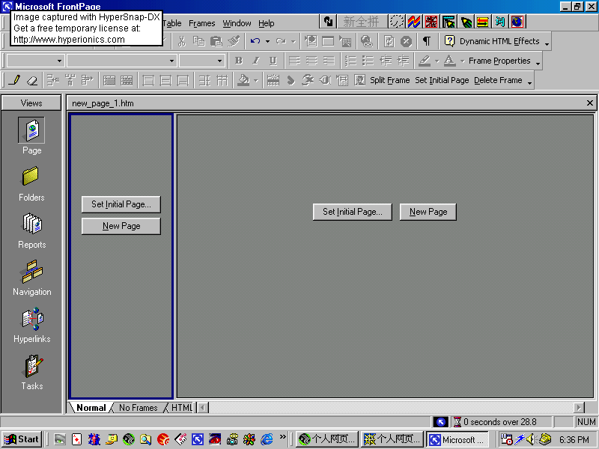The image size is (599, 449).
Task: Toggle Underline formatting
Action: point(273,61)
